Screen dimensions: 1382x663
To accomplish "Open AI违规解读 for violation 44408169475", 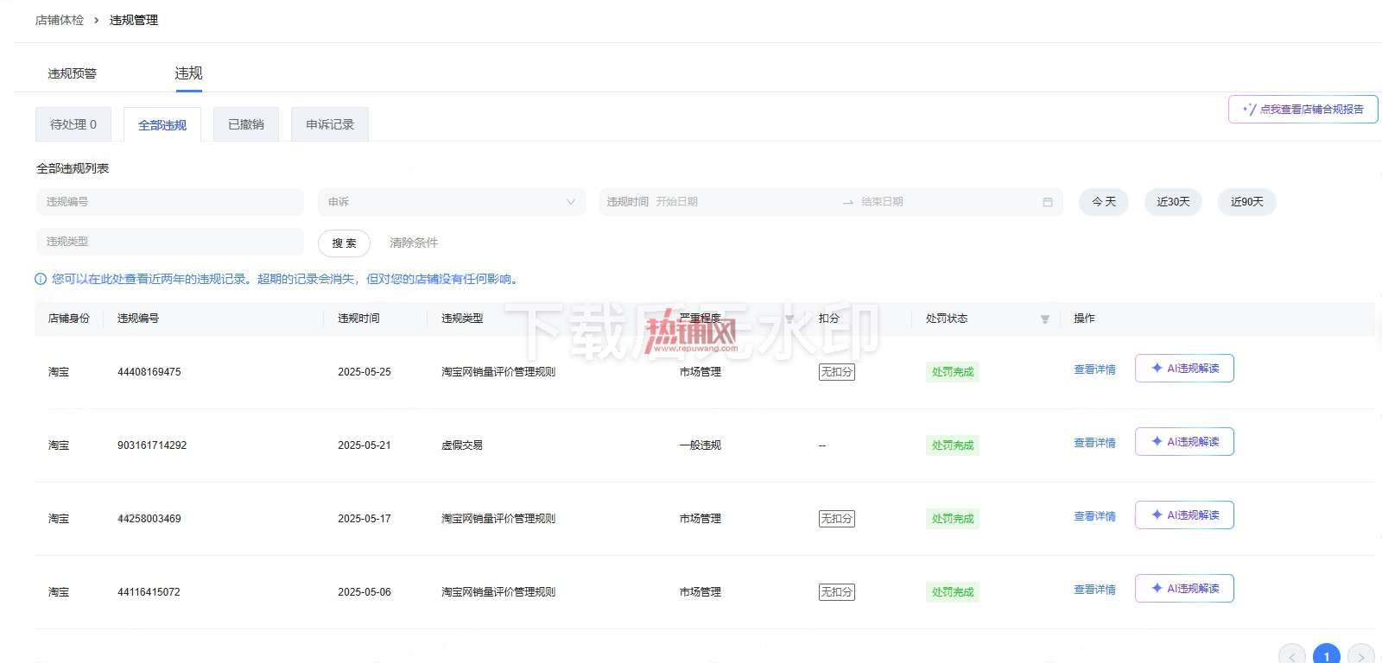I will point(1184,369).
